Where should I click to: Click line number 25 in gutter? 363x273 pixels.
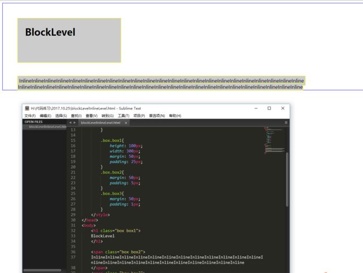[x=73, y=194]
